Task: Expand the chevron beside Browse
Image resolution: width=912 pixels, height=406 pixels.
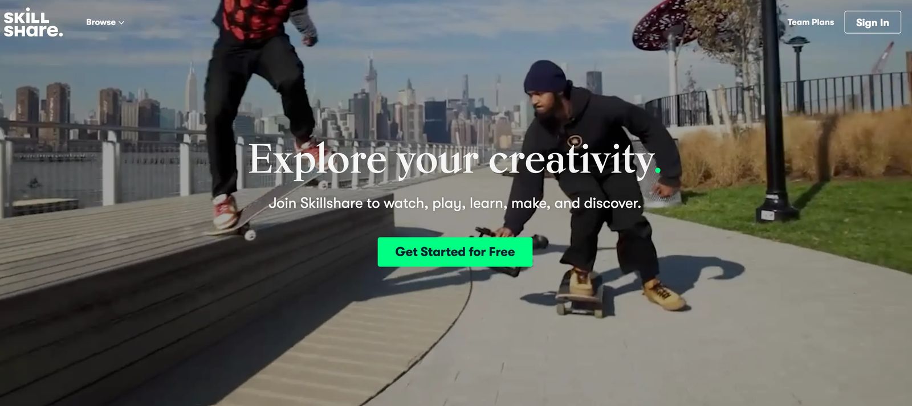Action: click(x=121, y=23)
